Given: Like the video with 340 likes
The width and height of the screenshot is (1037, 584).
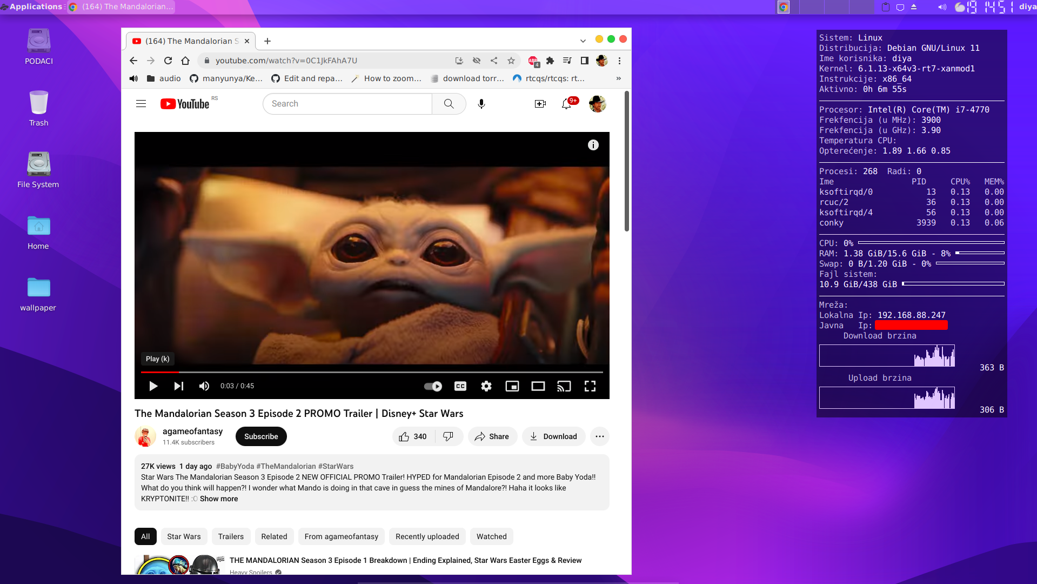Looking at the screenshot, I should pyautogui.click(x=413, y=436).
